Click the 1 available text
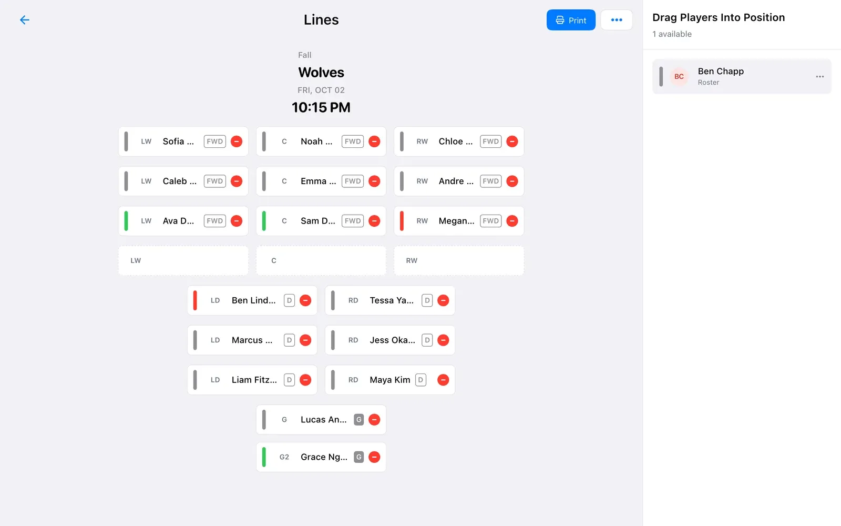The image size is (841, 526). 672,34
